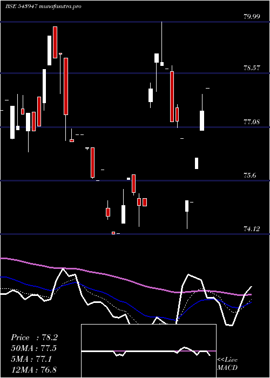The image size is (270, 378).
Task: Select the 79.99 price level label
Action: [252, 17]
